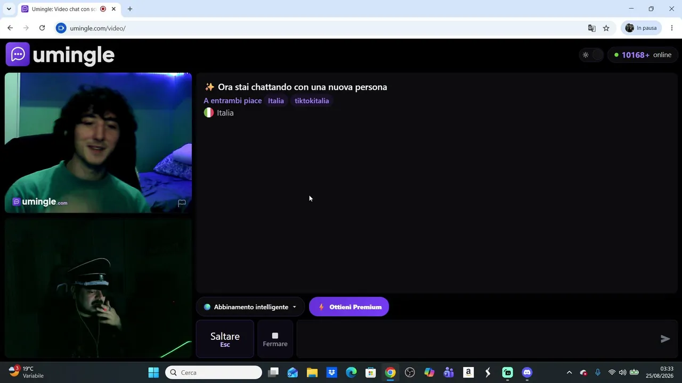Open the tab search dropdown arrow

pos(9,9)
